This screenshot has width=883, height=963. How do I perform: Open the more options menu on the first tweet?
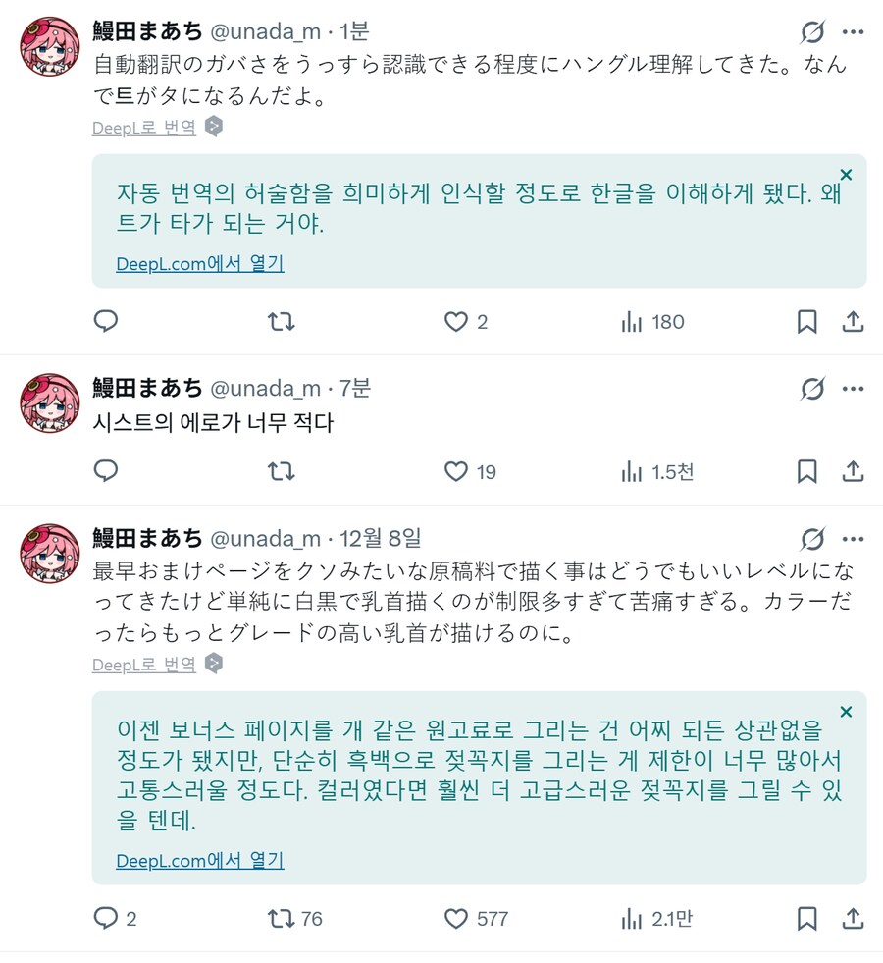pos(853,31)
